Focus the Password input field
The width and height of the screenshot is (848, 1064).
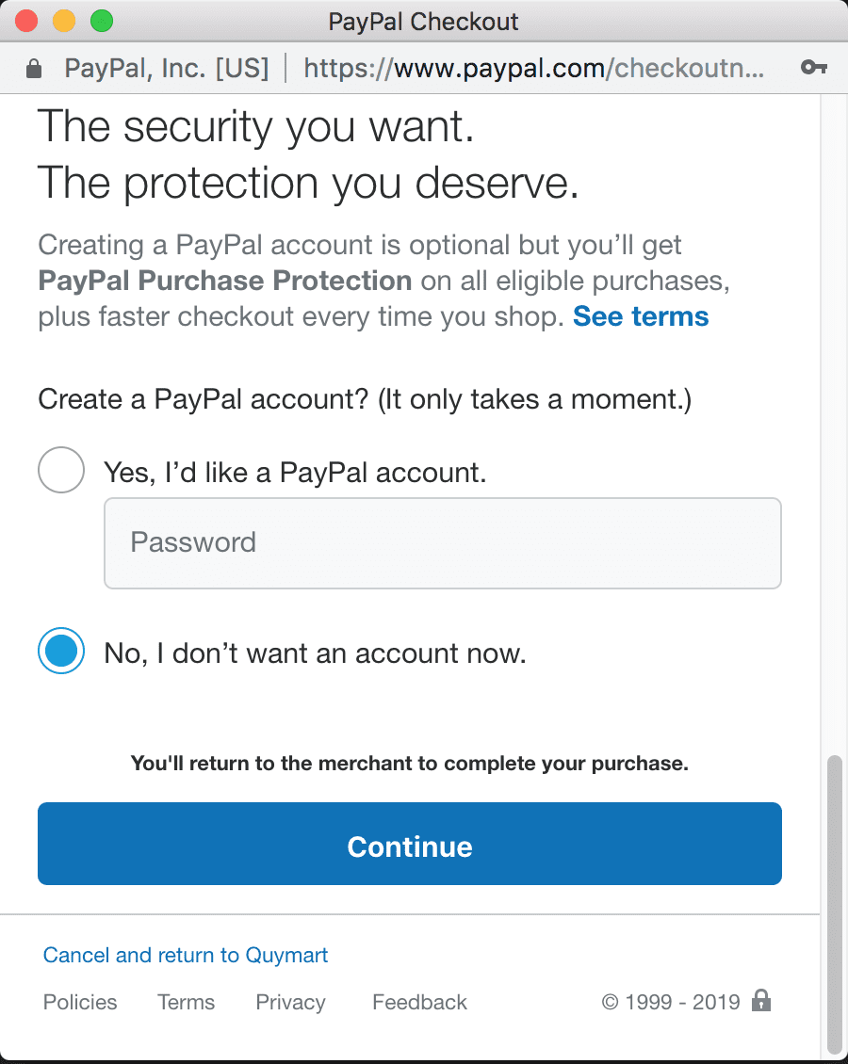tap(443, 543)
